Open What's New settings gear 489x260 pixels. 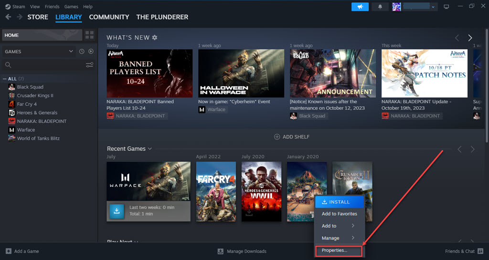tap(155, 37)
